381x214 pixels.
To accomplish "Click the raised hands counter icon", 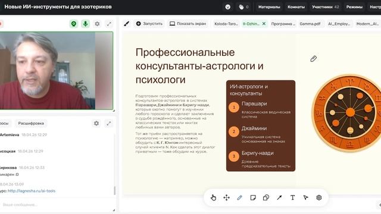I will pyautogui.click(x=243, y=7).
